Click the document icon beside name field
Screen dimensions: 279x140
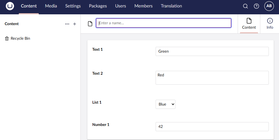(90, 24)
